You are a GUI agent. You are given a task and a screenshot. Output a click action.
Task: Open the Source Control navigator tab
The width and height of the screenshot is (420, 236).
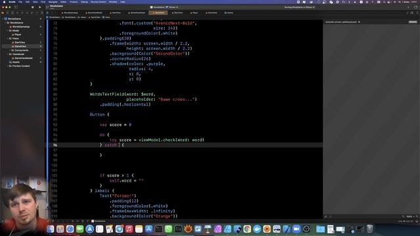coord(7,12)
